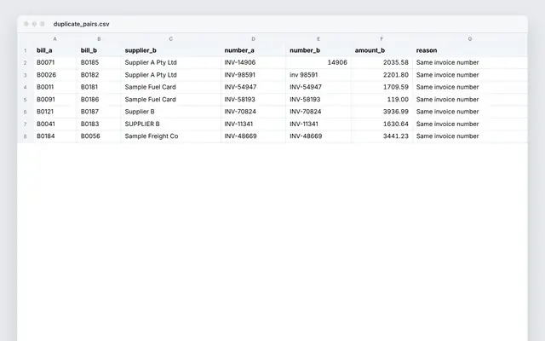Select amount cell 1630.64
The image size is (545, 341).
[382, 124]
